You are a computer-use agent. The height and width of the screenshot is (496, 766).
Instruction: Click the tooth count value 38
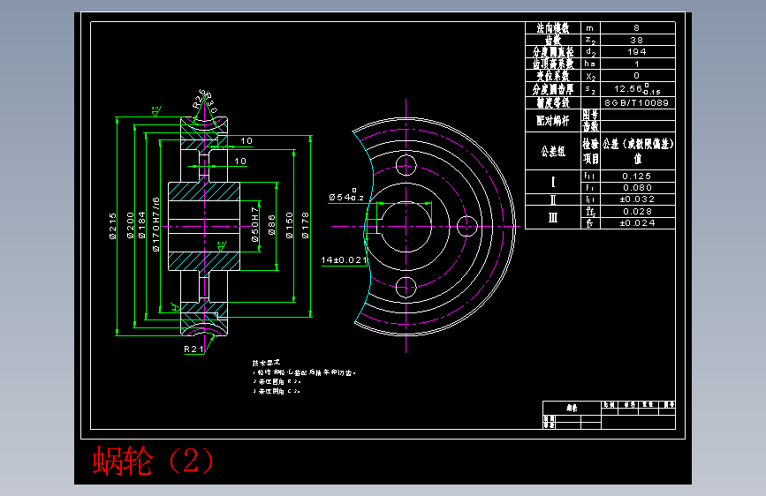point(638,40)
